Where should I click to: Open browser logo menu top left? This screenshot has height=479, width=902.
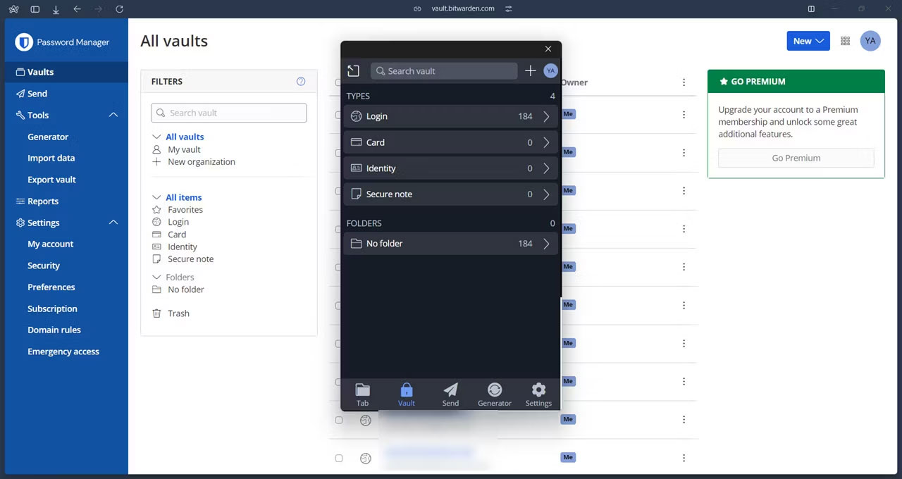pyautogui.click(x=13, y=9)
